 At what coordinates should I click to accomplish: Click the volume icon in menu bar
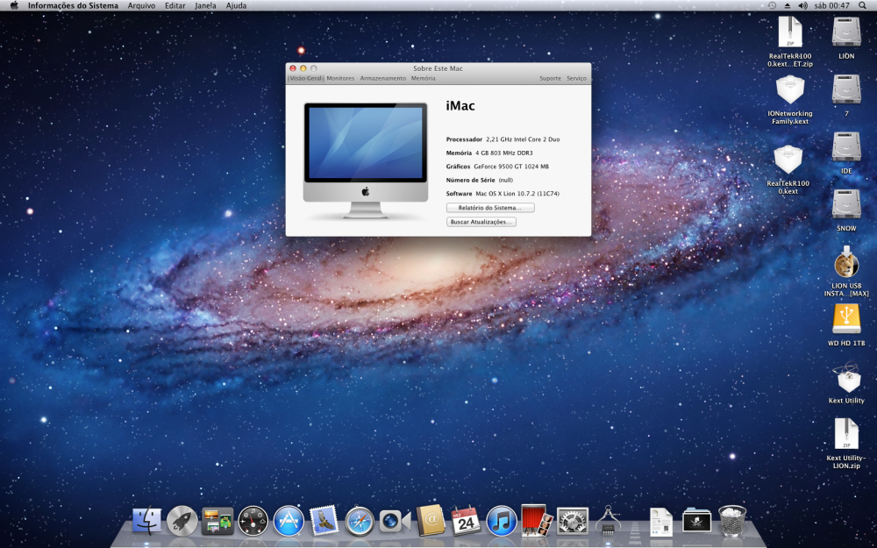(802, 5)
